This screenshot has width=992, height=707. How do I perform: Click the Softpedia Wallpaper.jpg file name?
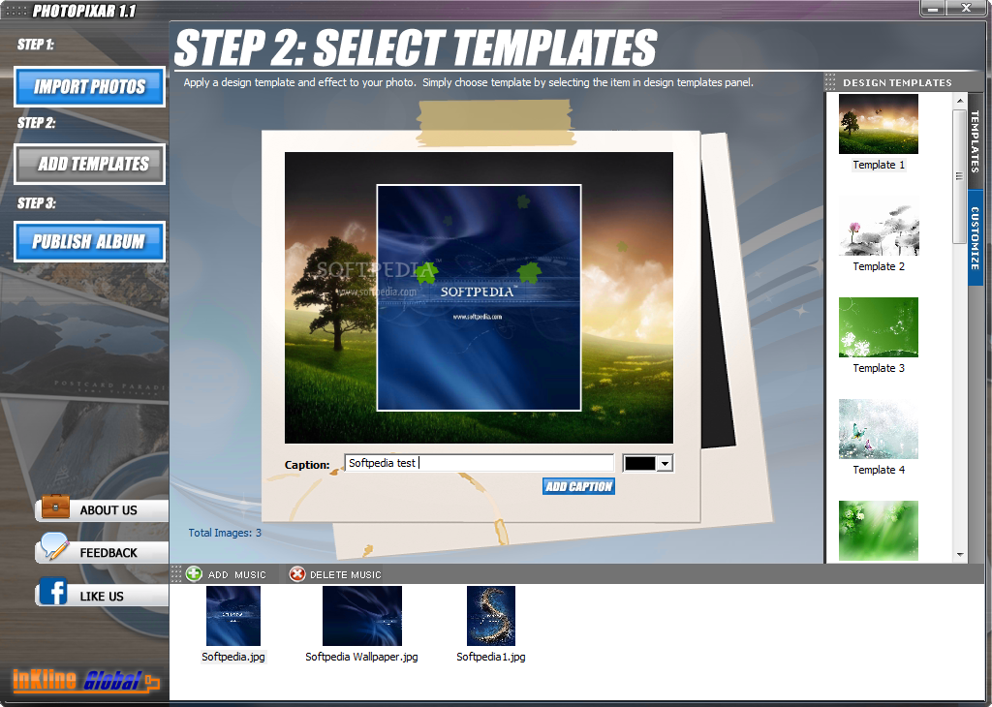point(362,657)
